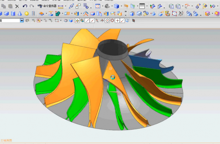Screen dimensions: 220x144
Task: Click the swap window icon
Action: [78, 6]
